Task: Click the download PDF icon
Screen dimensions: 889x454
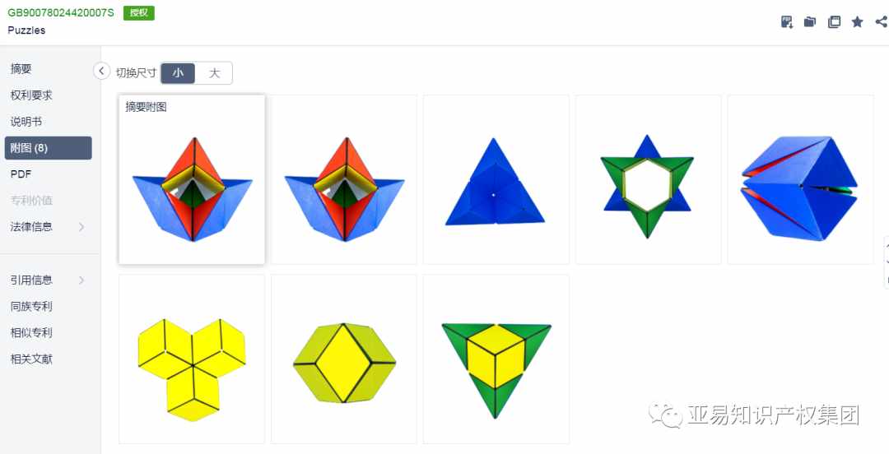Action: (x=786, y=22)
